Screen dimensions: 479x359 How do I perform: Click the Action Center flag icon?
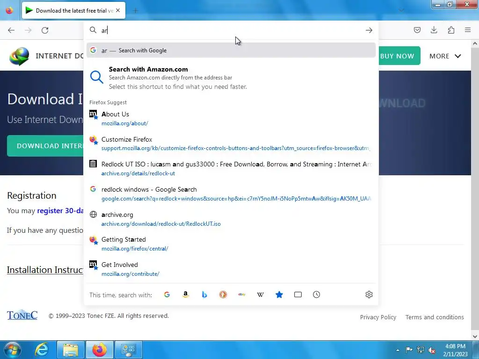(409, 350)
